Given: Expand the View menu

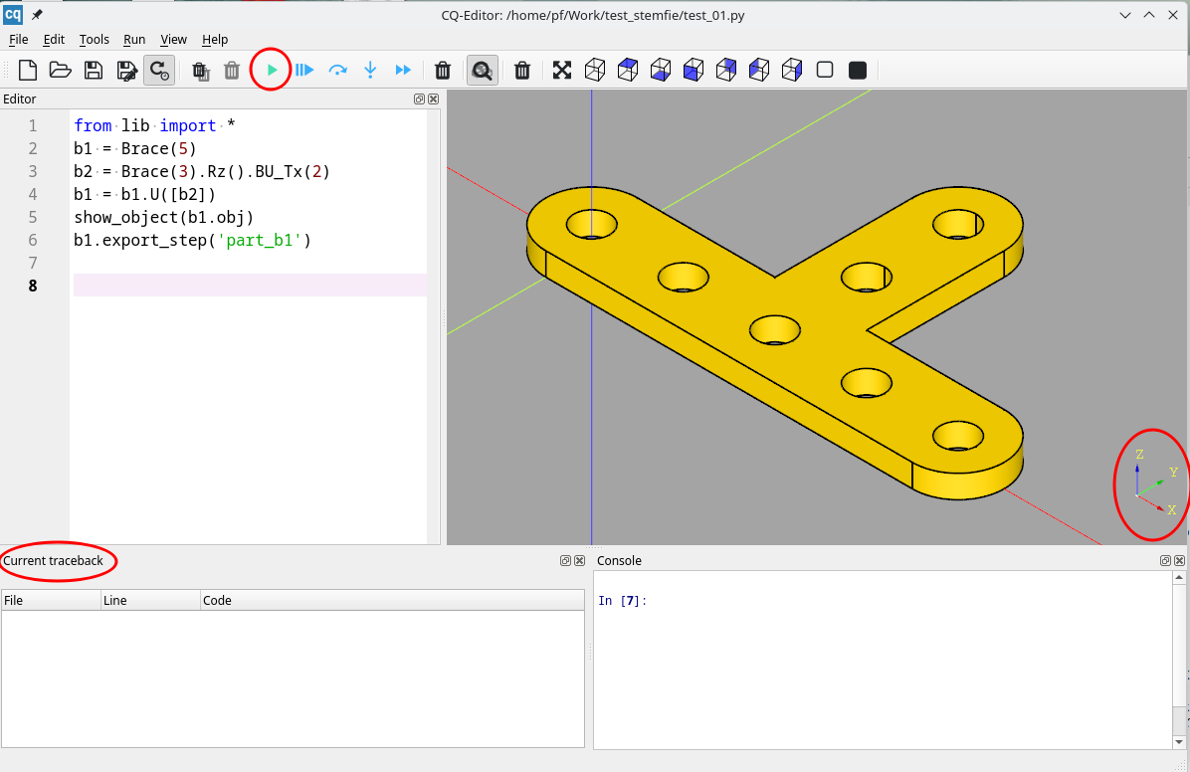Looking at the screenshot, I should click(174, 40).
